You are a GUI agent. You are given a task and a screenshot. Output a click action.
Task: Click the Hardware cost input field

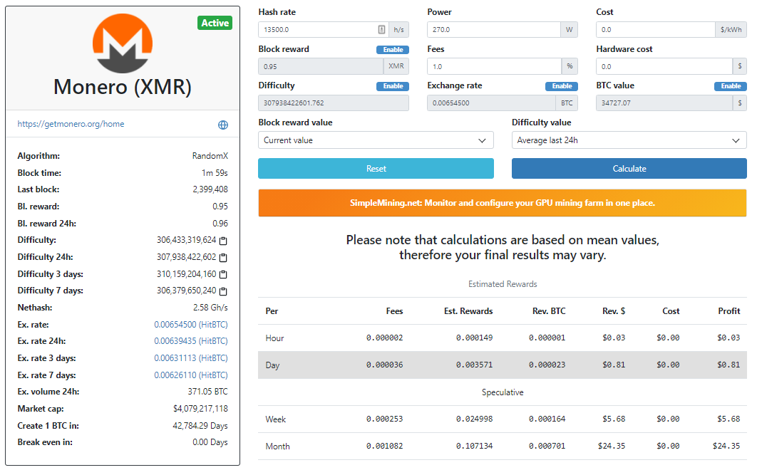(664, 66)
